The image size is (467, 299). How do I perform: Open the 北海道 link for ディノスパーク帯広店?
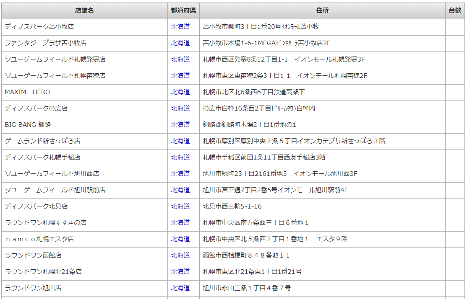(x=180, y=108)
